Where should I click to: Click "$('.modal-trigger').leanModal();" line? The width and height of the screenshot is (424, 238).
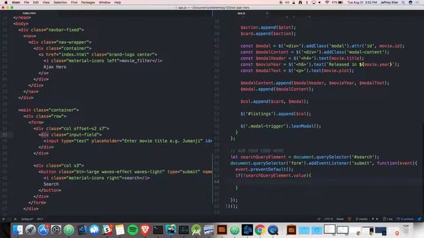coord(281,126)
